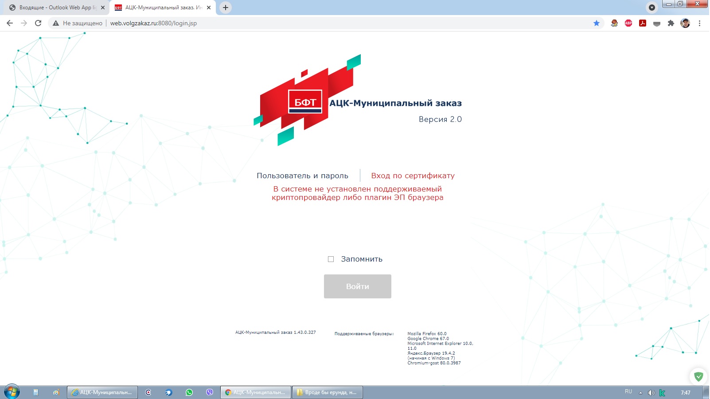This screenshot has width=710, height=399.
Task: Bookmark this page with the star icon
Action: pos(597,23)
